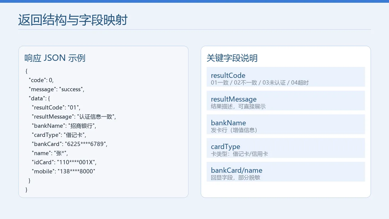Select the heading 响应 JSON 示例

tap(55, 58)
